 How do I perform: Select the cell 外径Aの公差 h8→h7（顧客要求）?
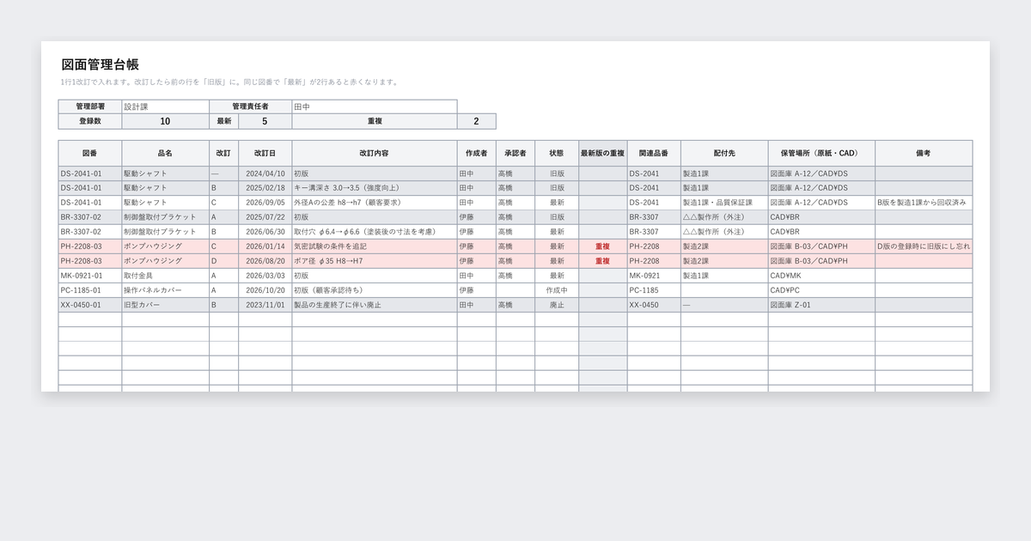click(x=375, y=203)
